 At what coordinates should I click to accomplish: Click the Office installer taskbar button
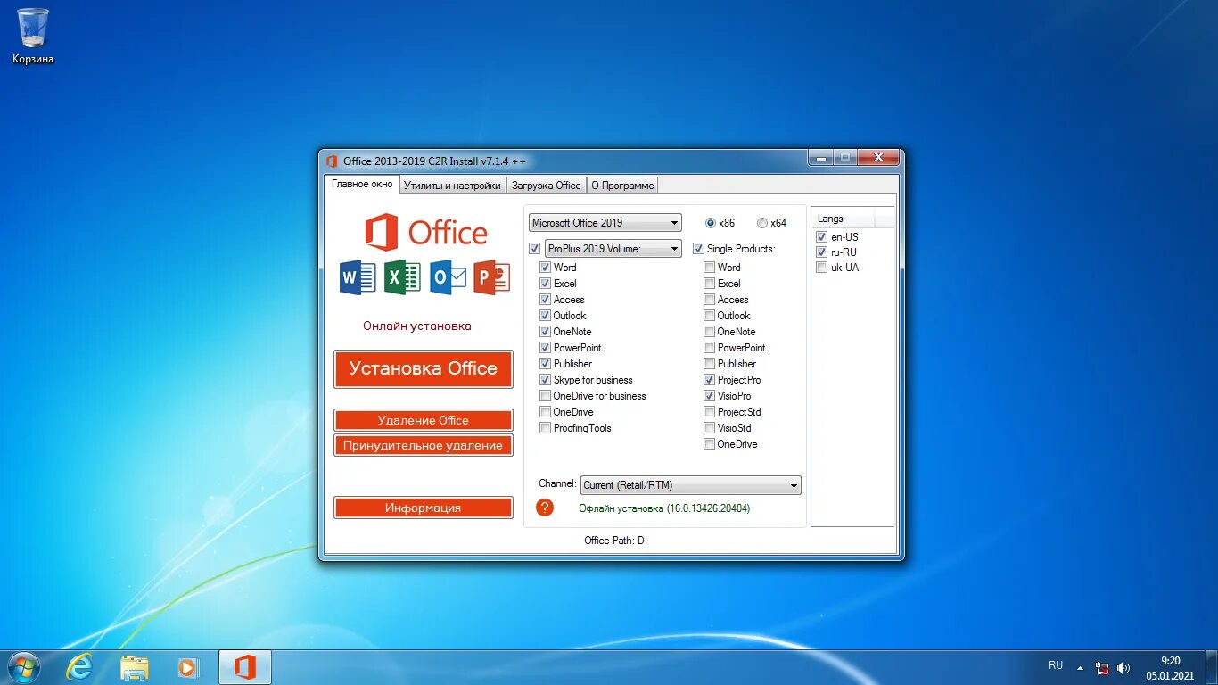245,667
